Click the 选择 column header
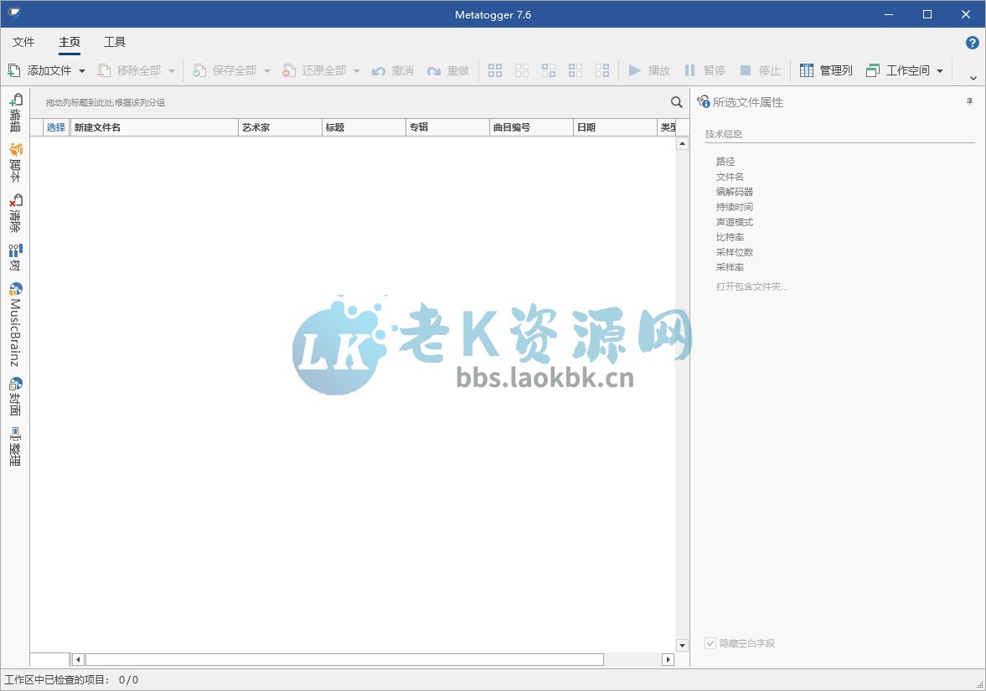The height and width of the screenshot is (691, 986). [56, 127]
